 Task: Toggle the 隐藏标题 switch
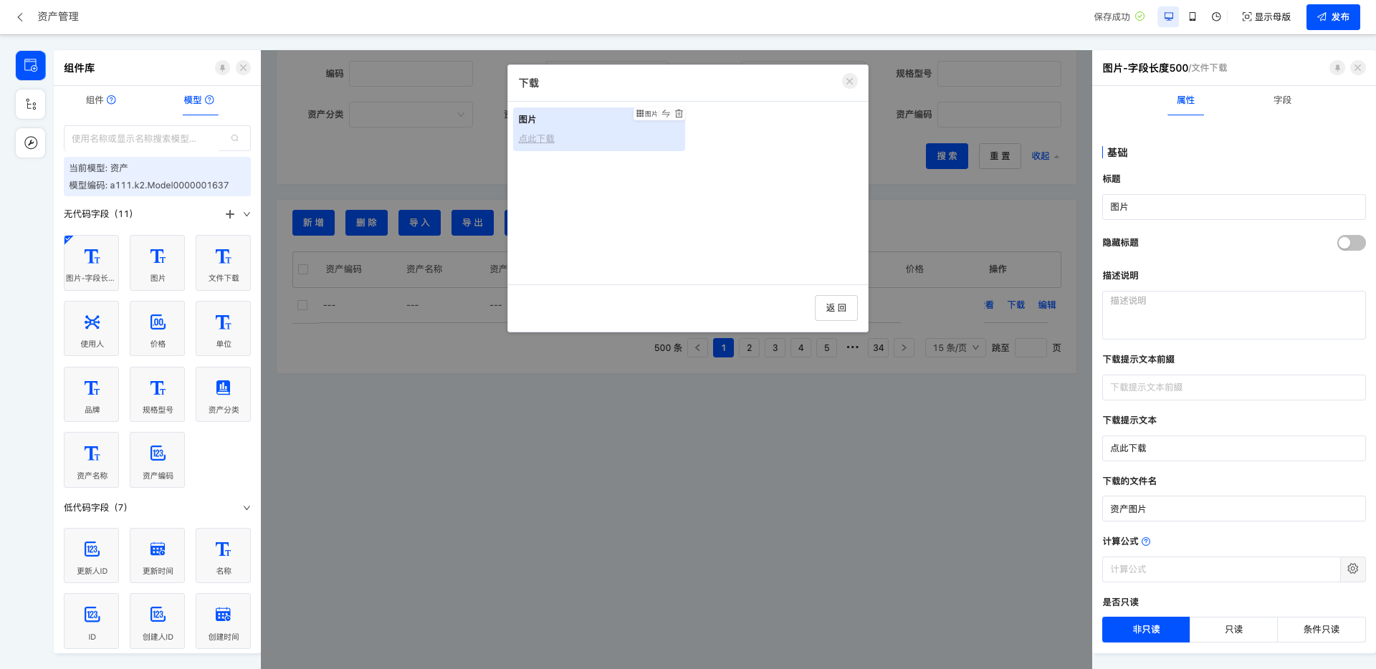coord(1351,243)
